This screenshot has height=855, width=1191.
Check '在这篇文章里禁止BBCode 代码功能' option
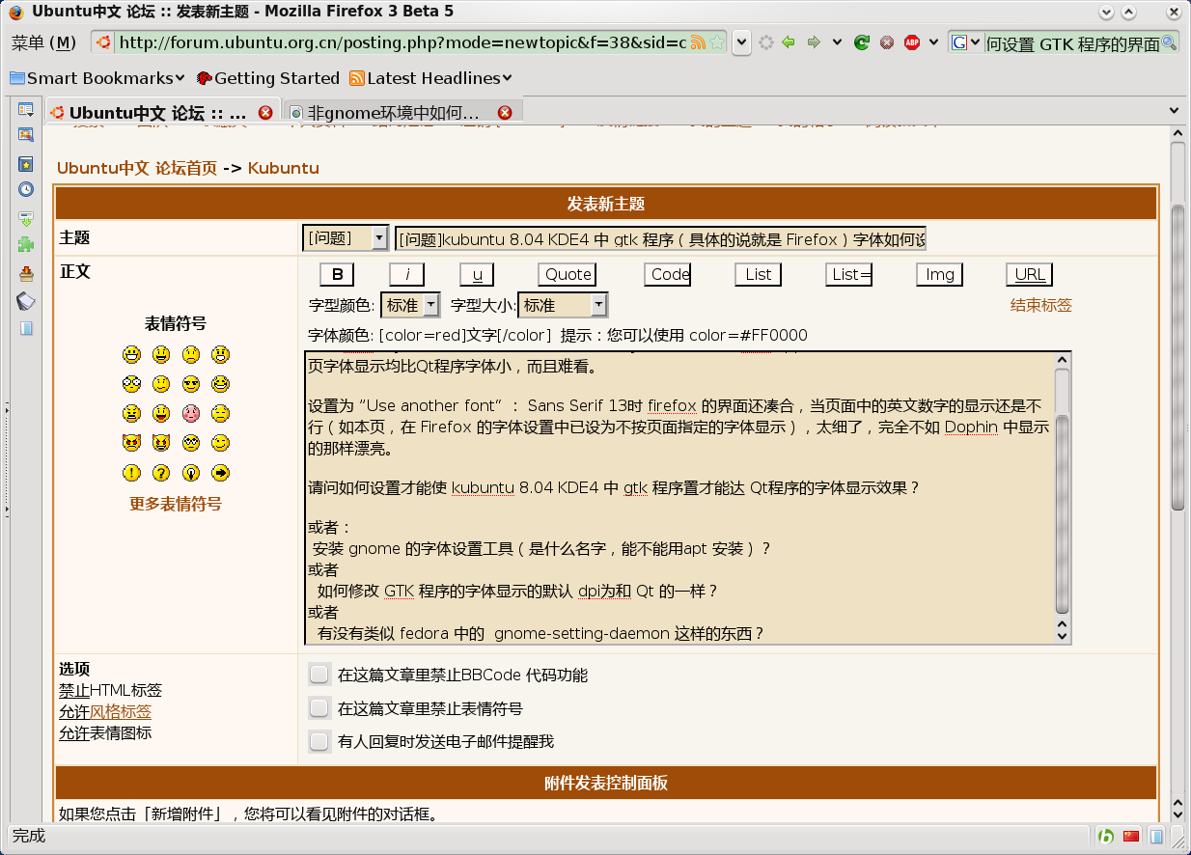(x=319, y=675)
